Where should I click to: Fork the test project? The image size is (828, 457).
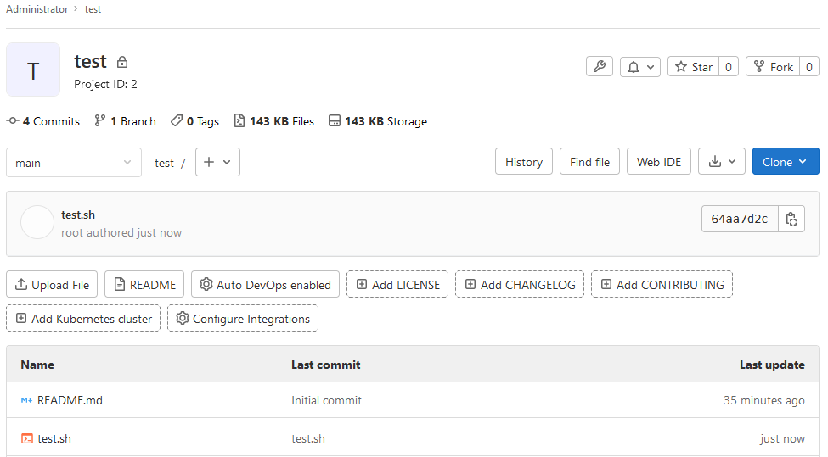773,67
